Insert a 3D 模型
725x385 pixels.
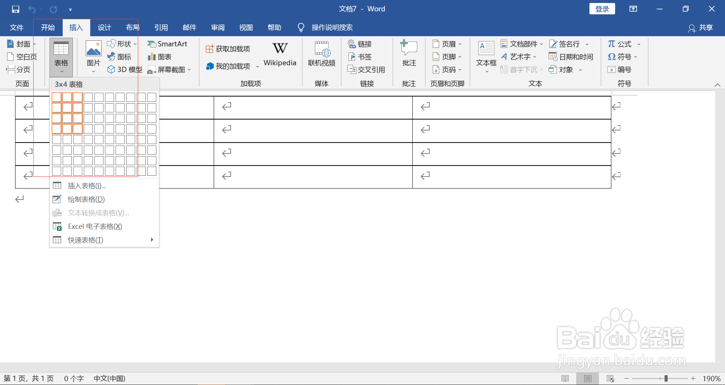pyautogui.click(x=125, y=70)
